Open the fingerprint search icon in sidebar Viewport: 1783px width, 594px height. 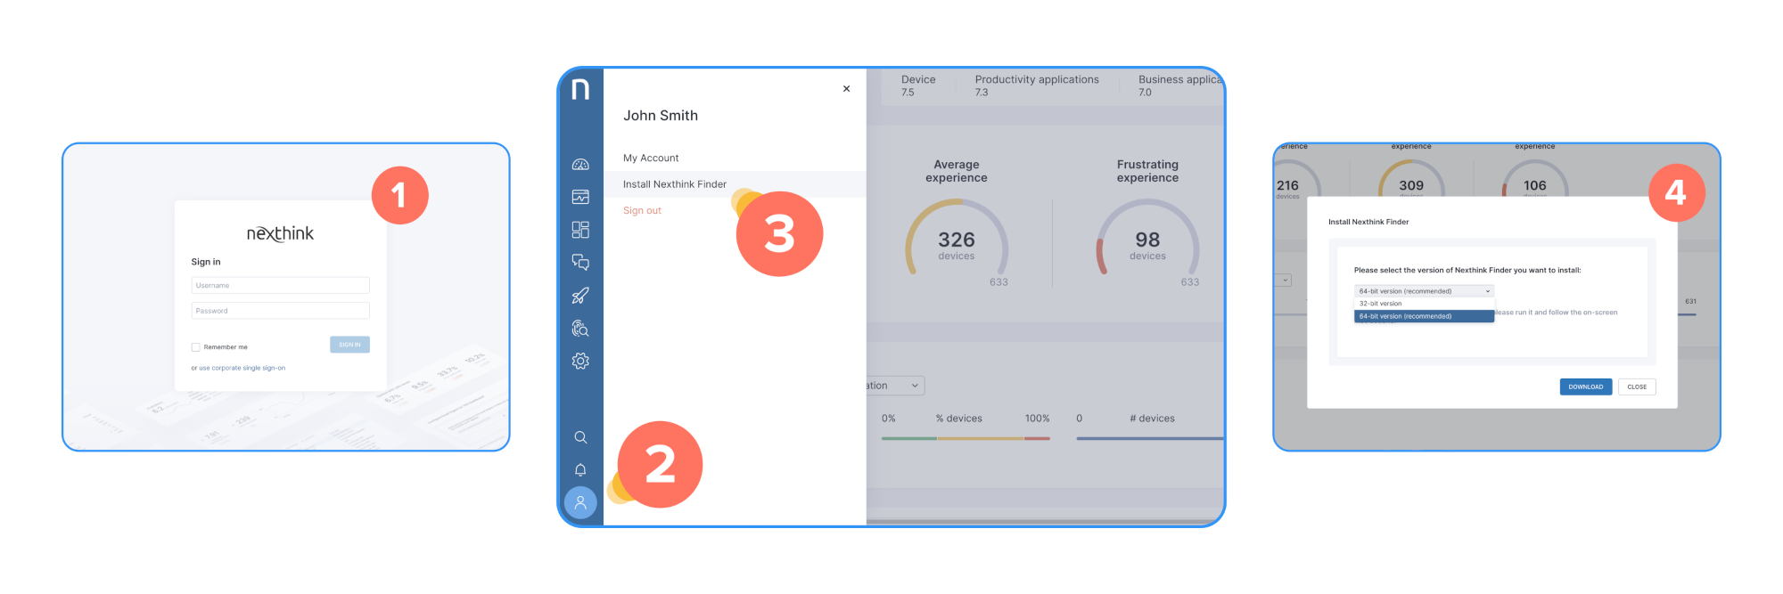(x=580, y=329)
